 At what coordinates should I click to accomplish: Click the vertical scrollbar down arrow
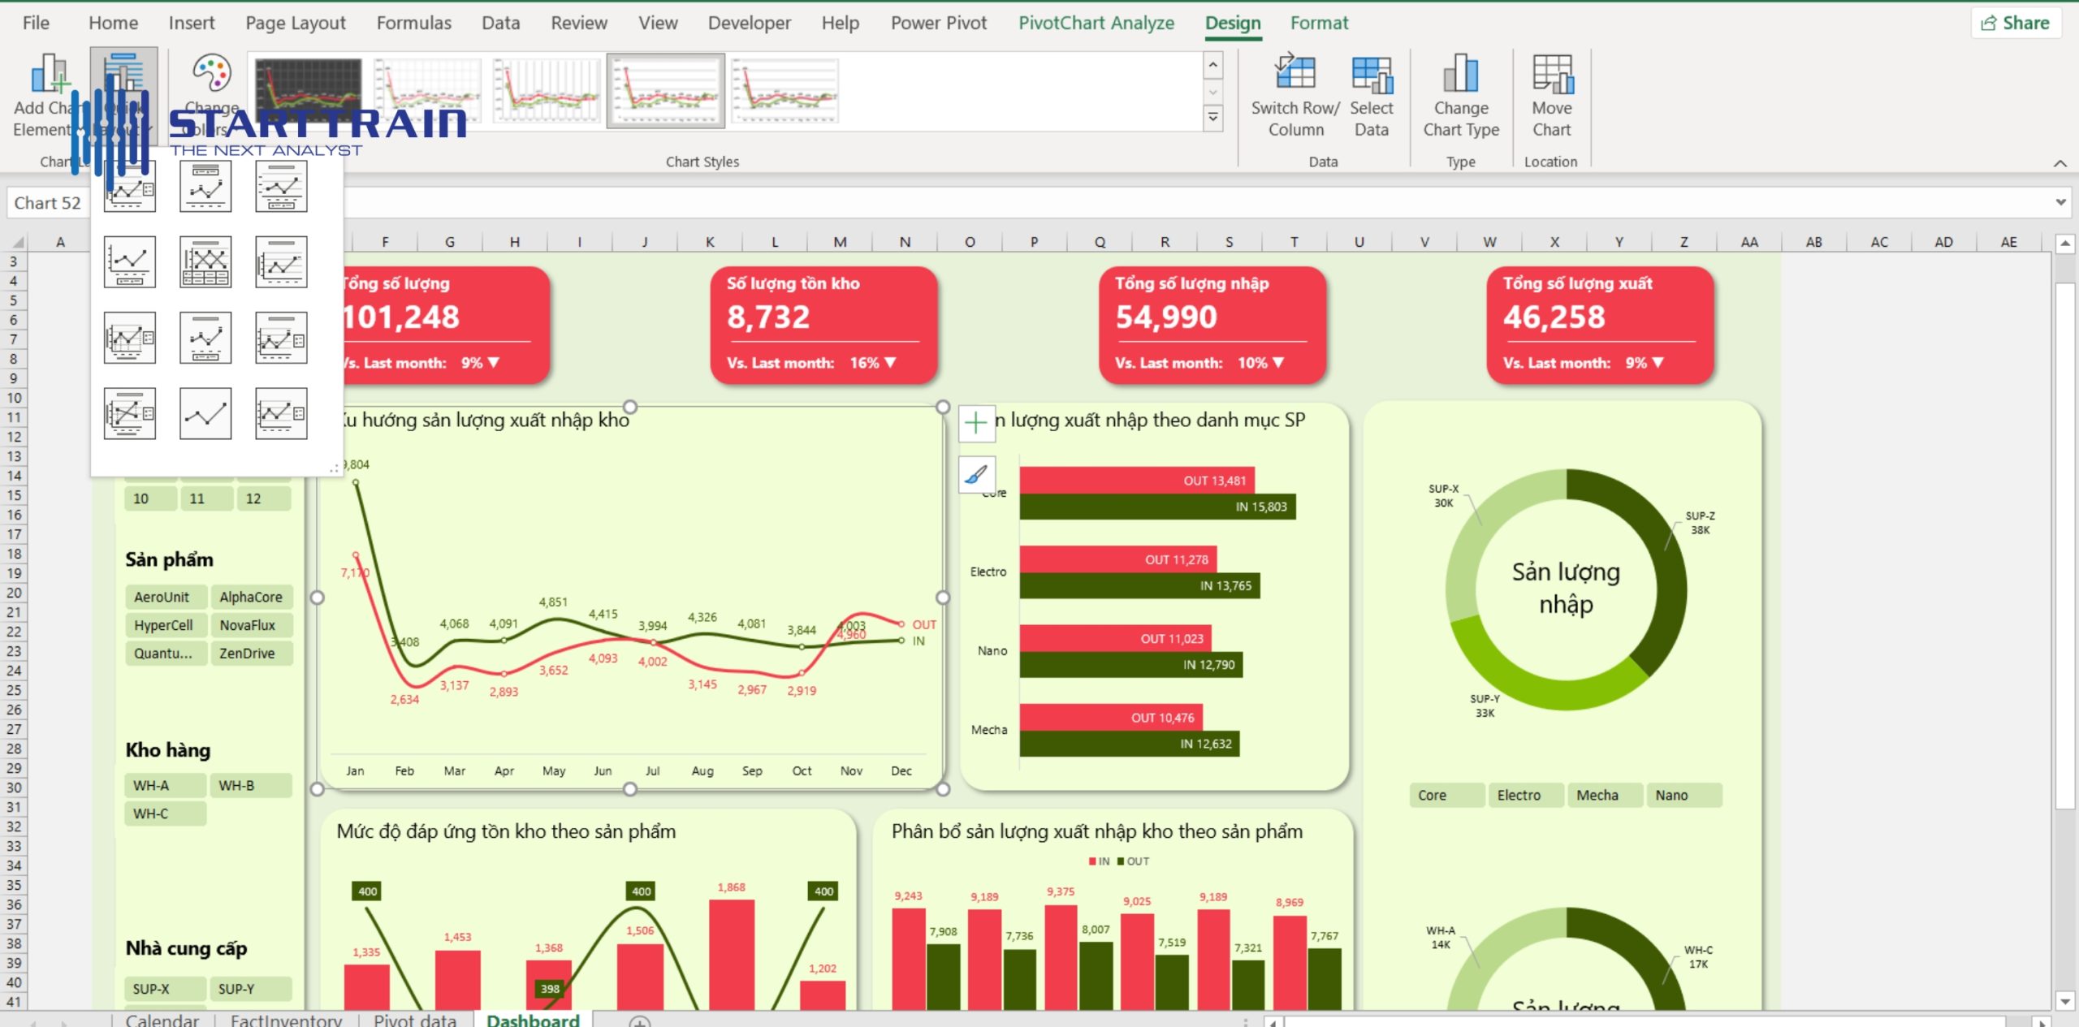point(2065,1000)
